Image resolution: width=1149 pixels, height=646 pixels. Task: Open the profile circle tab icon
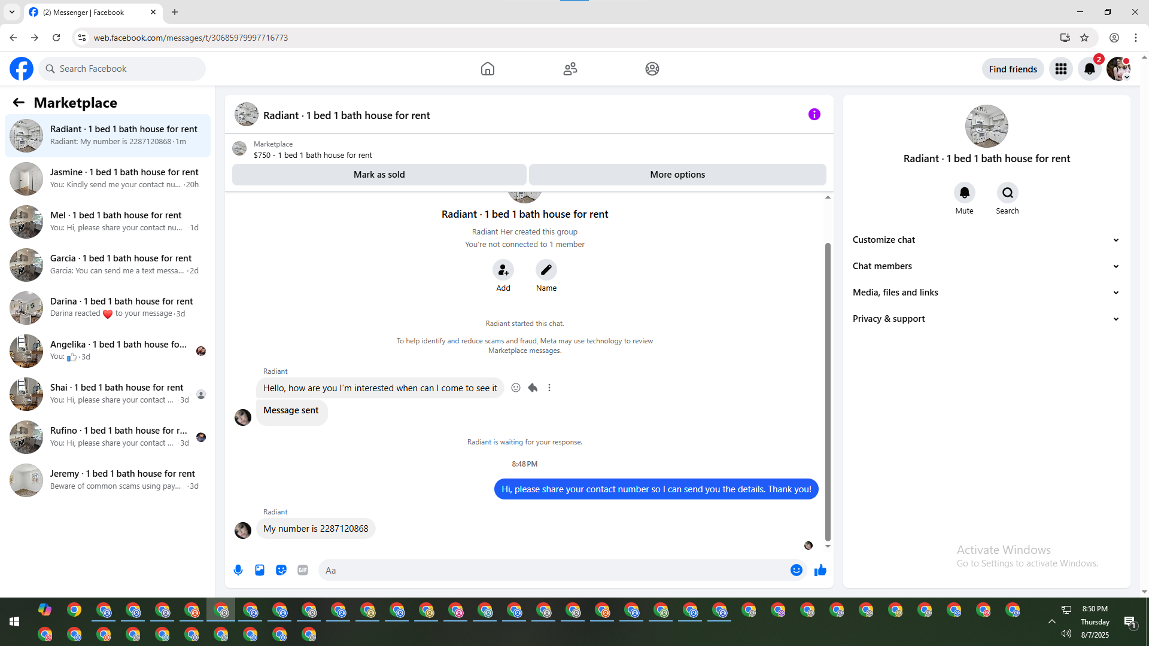pyautogui.click(x=652, y=69)
